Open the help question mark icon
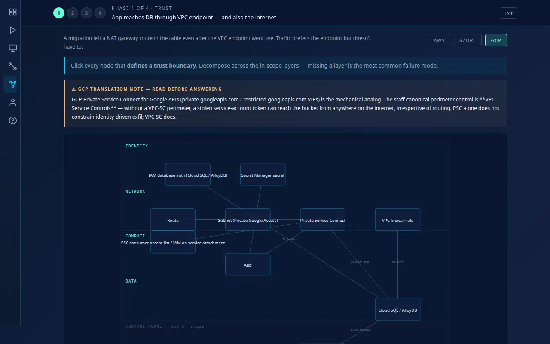This screenshot has height=344, width=550. [13, 120]
